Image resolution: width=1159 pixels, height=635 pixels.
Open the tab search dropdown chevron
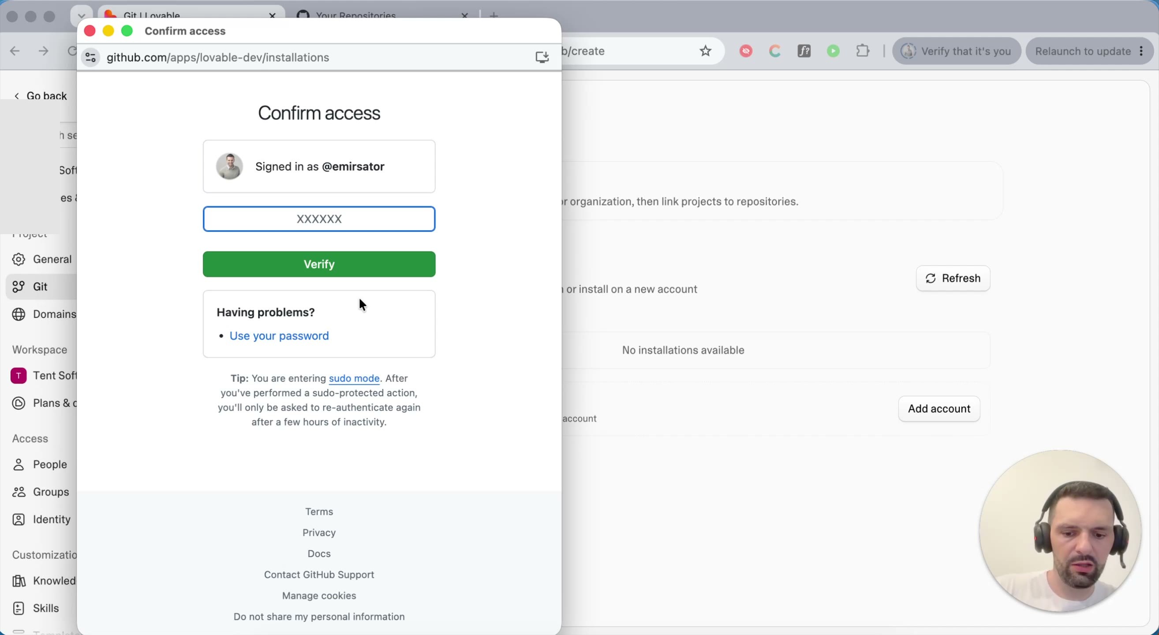(x=82, y=16)
